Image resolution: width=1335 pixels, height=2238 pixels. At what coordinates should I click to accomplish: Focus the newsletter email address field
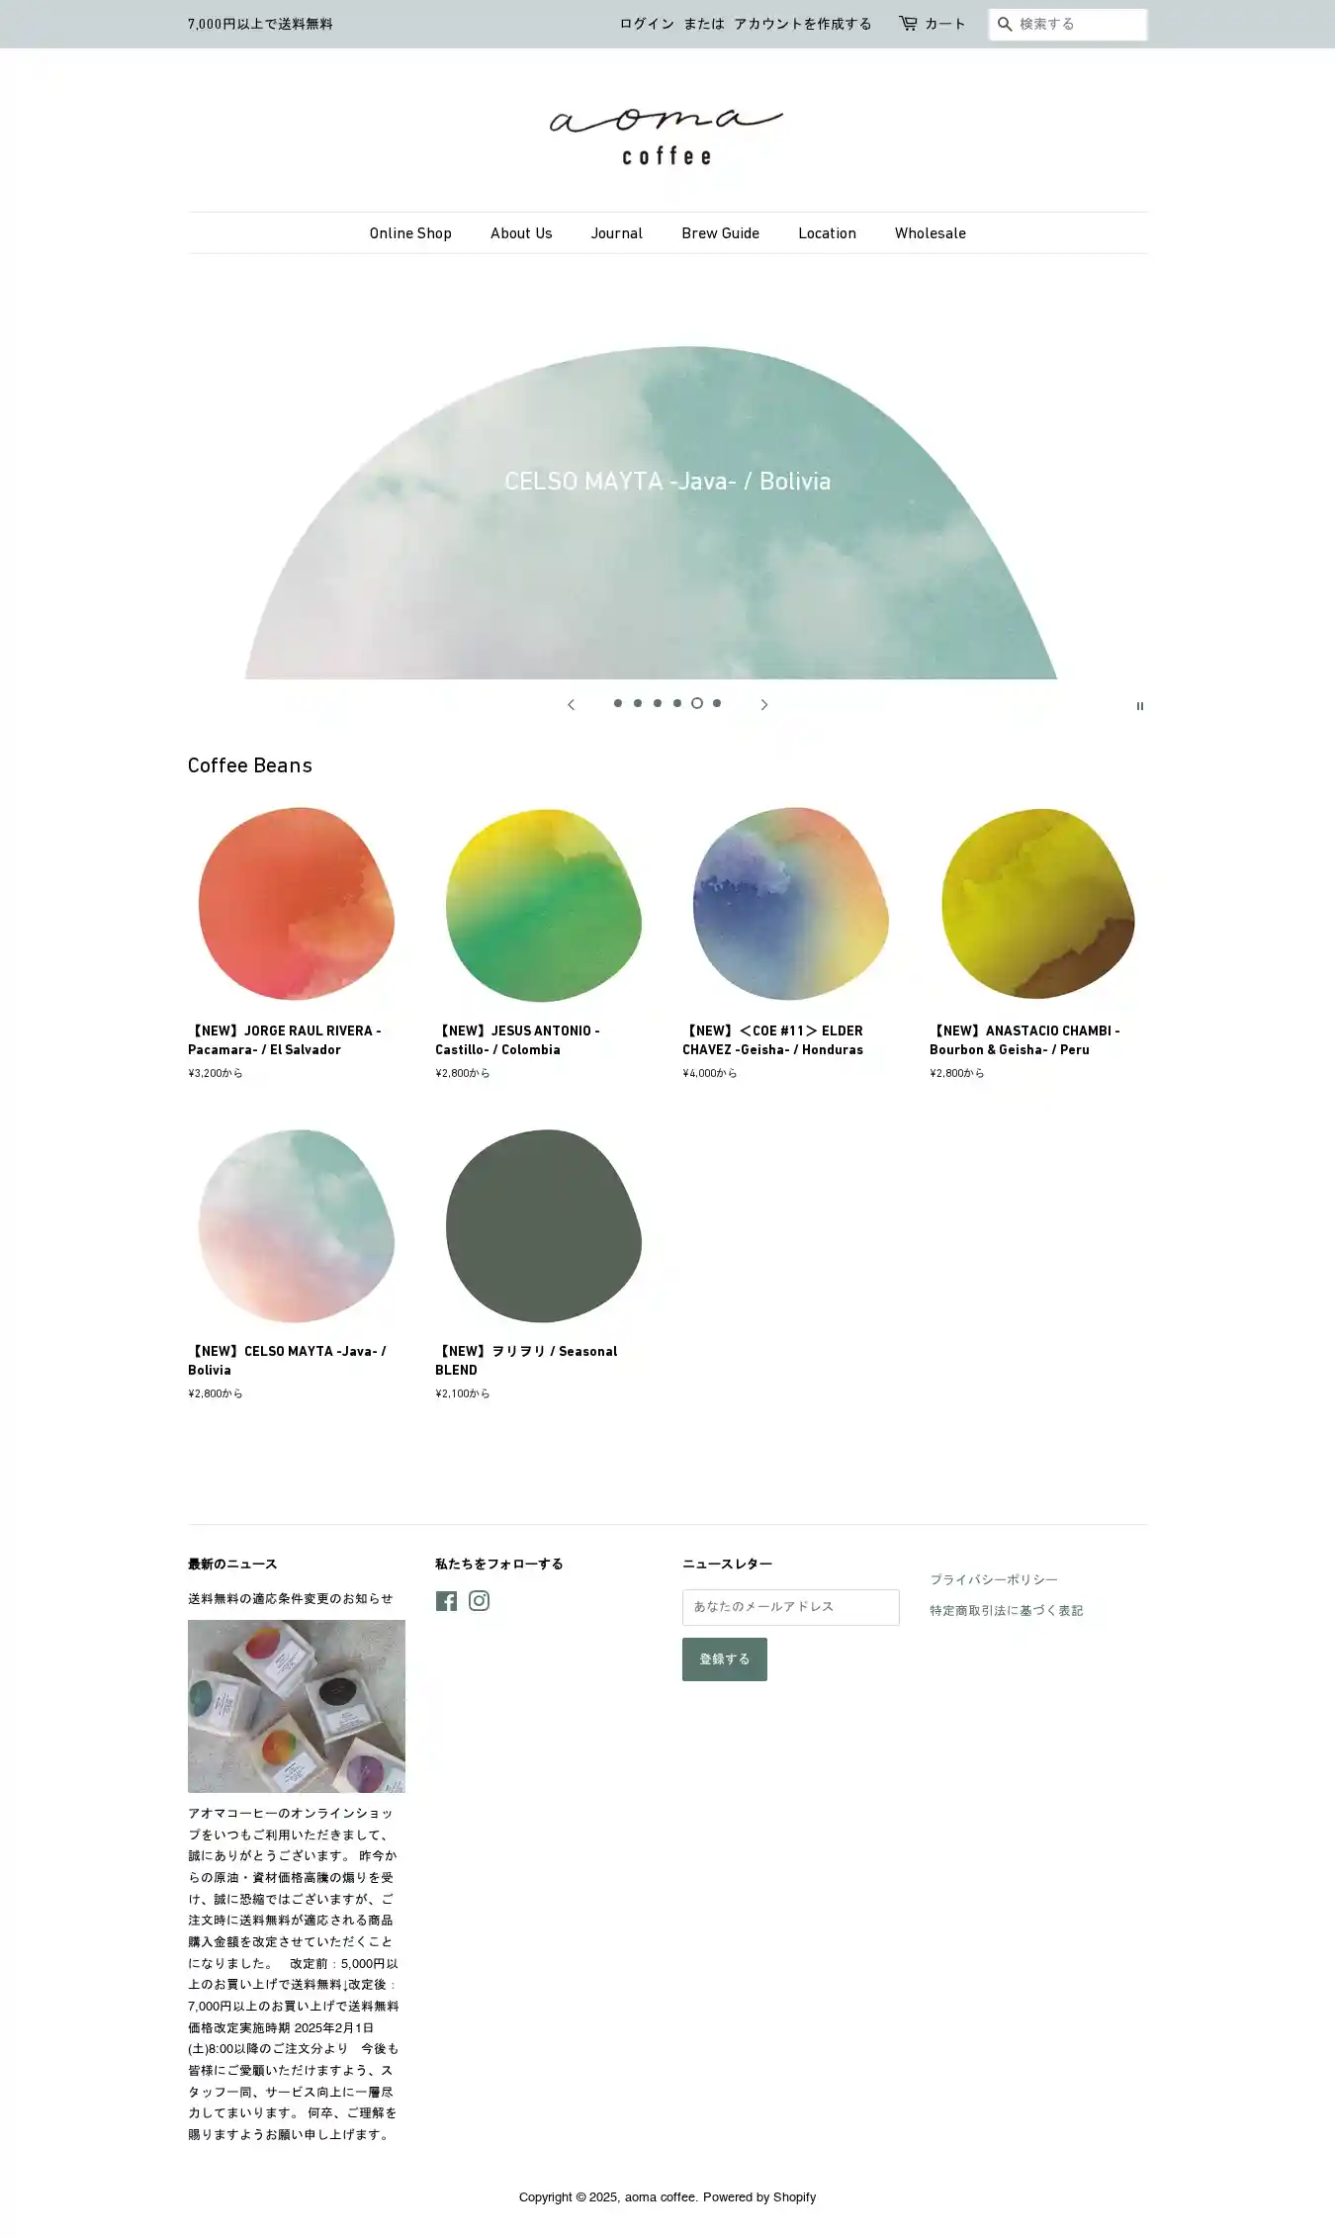[x=791, y=1607]
